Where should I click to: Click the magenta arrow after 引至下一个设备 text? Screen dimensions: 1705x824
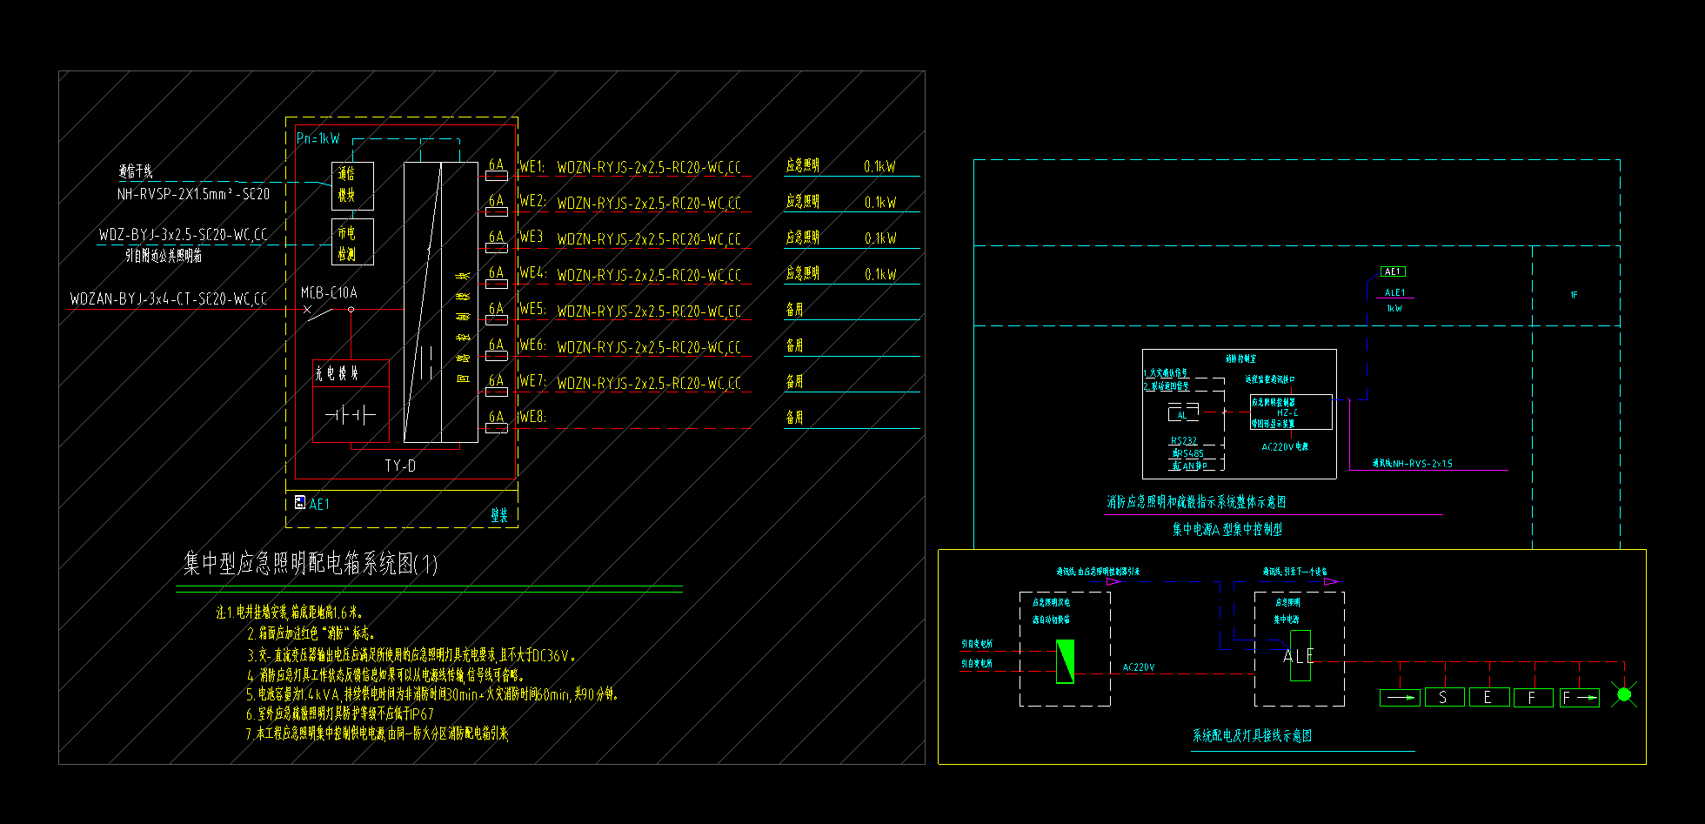click(1331, 581)
